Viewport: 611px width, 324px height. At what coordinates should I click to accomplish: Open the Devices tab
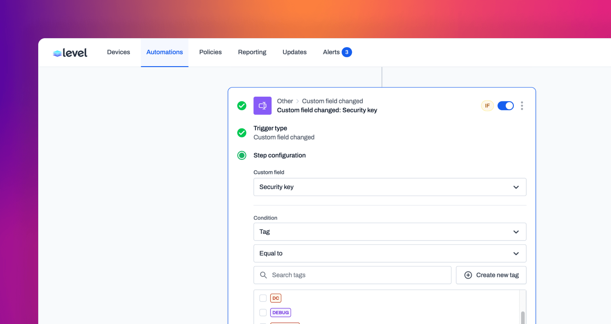pos(118,52)
